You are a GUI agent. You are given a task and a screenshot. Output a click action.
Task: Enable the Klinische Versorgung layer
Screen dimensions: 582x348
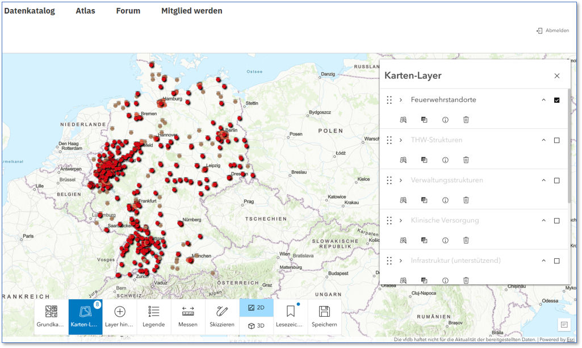coord(556,220)
